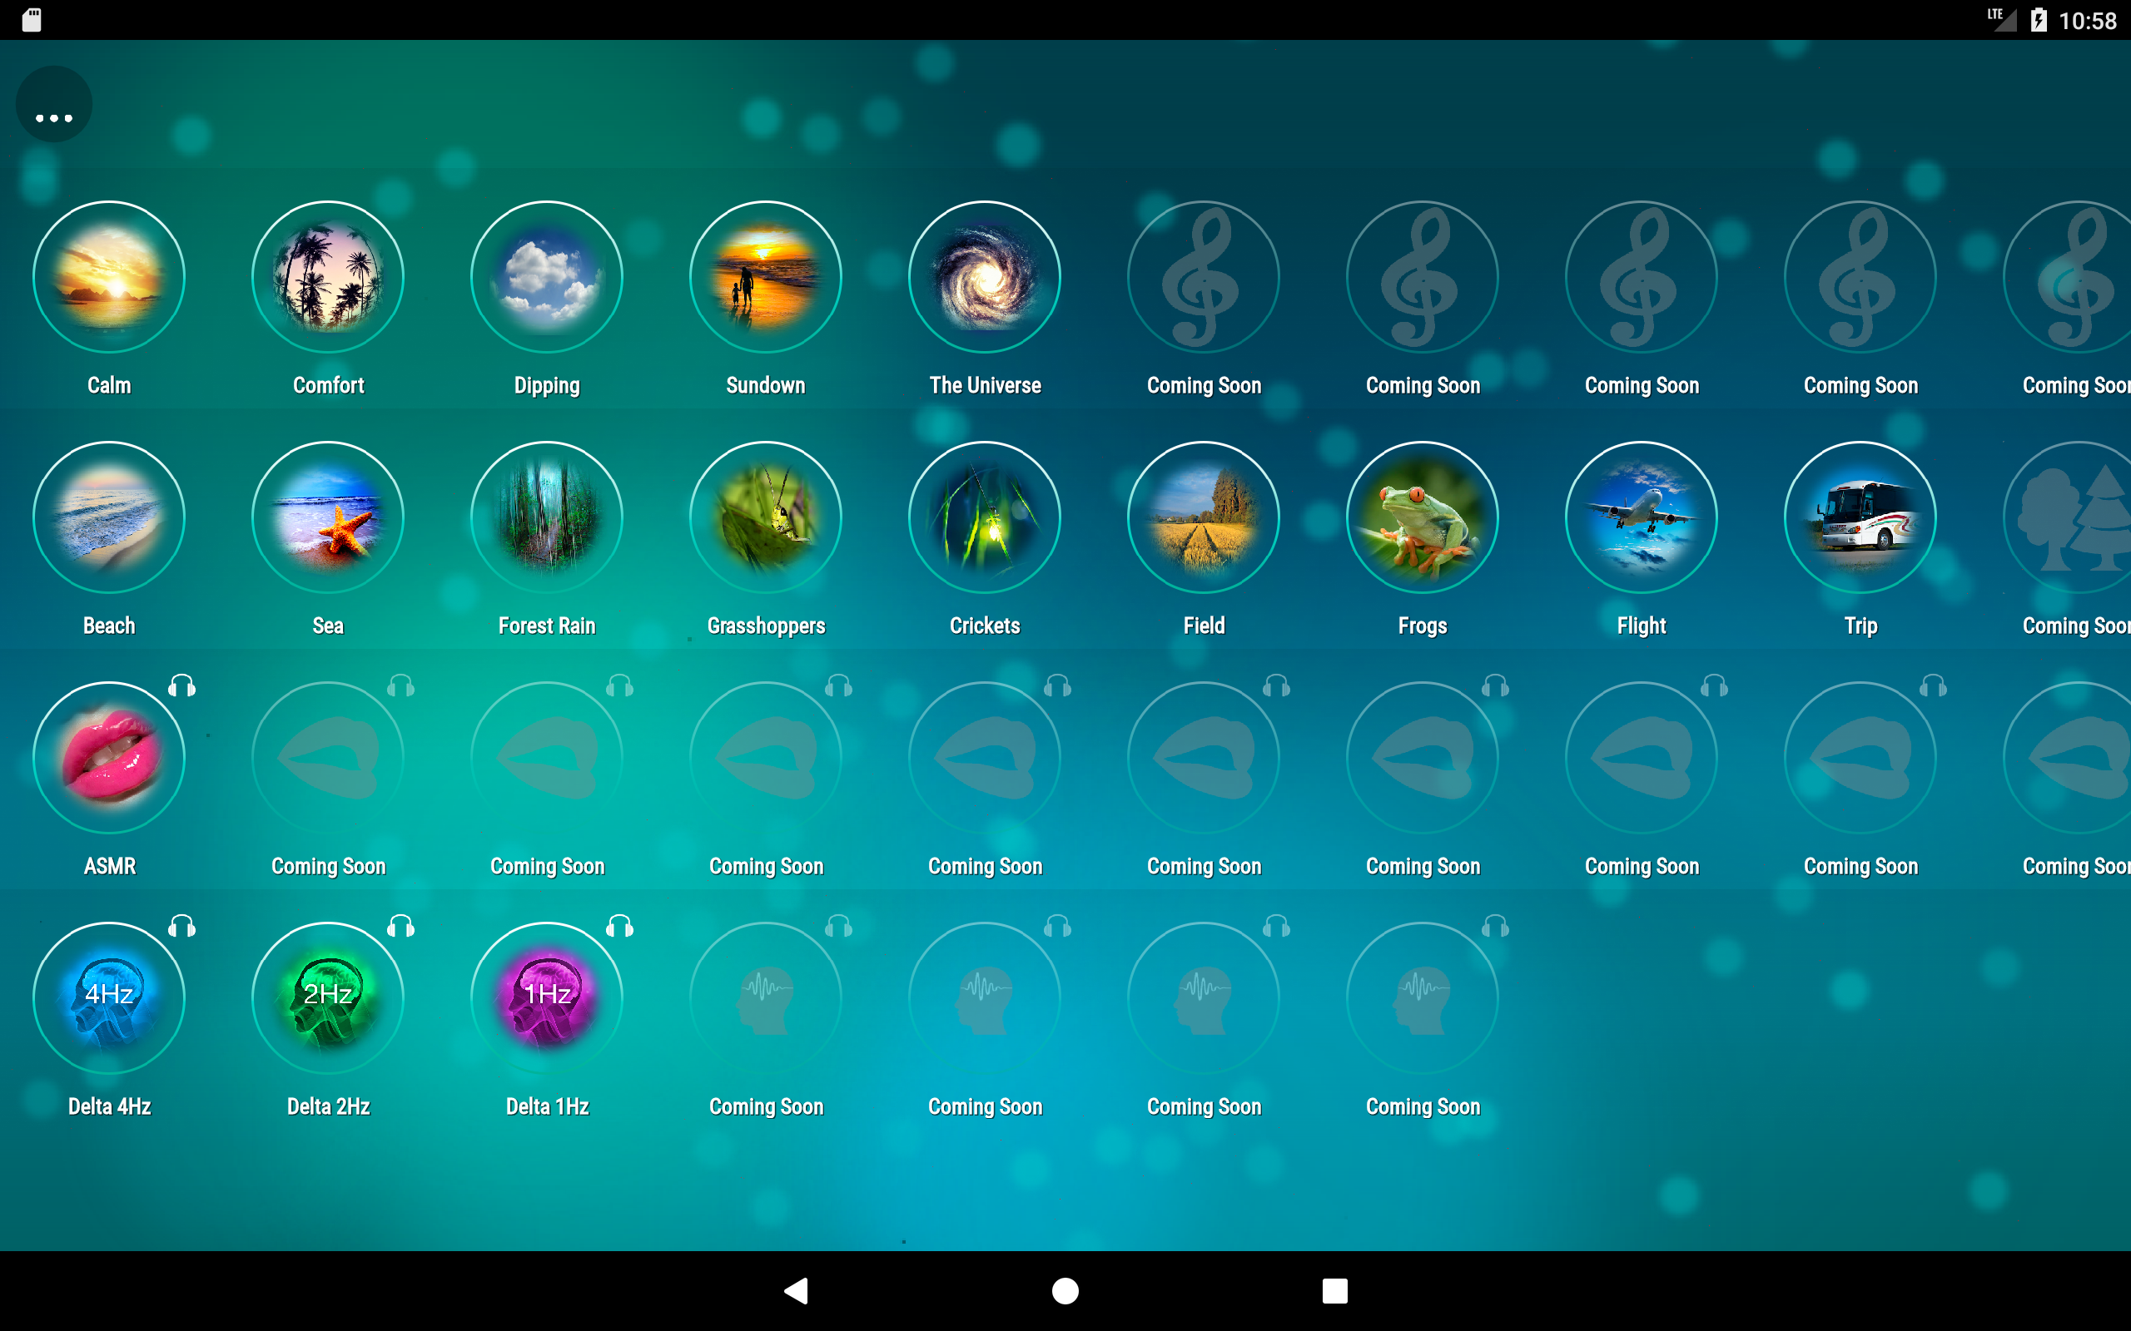Choose The Universe galaxy icon

click(x=985, y=277)
